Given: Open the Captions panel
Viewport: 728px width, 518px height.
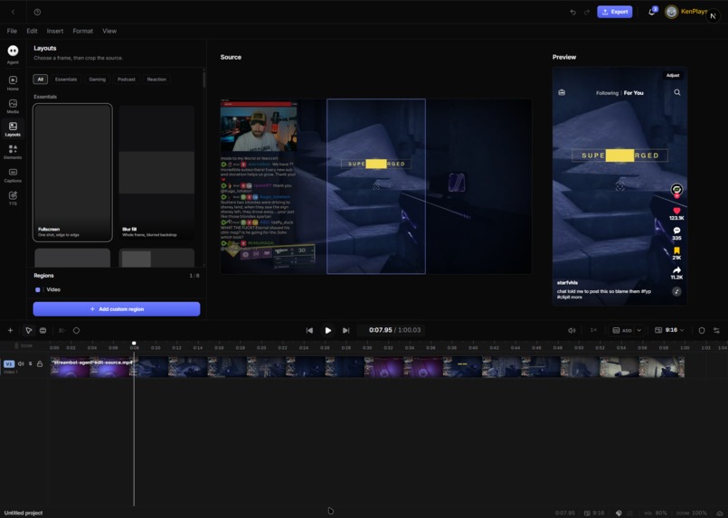Looking at the screenshot, I should tap(13, 175).
